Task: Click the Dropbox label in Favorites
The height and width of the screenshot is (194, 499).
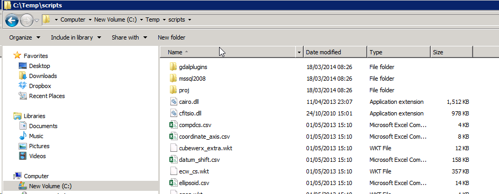Action: pyautogui.click(x=40, y=86)
